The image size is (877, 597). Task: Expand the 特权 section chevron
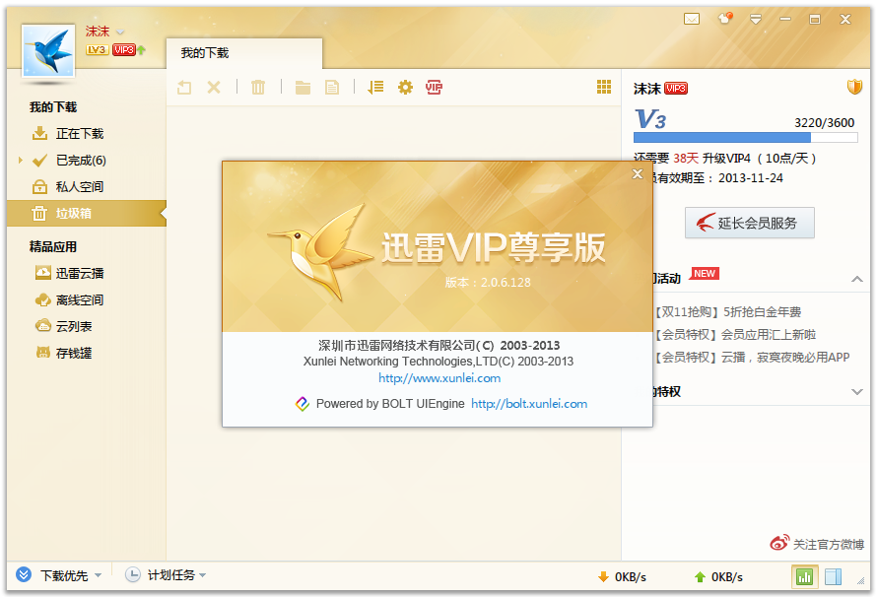[857, 392]
